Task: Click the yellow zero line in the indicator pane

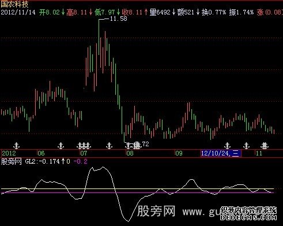Action: [x=137, y=189]
